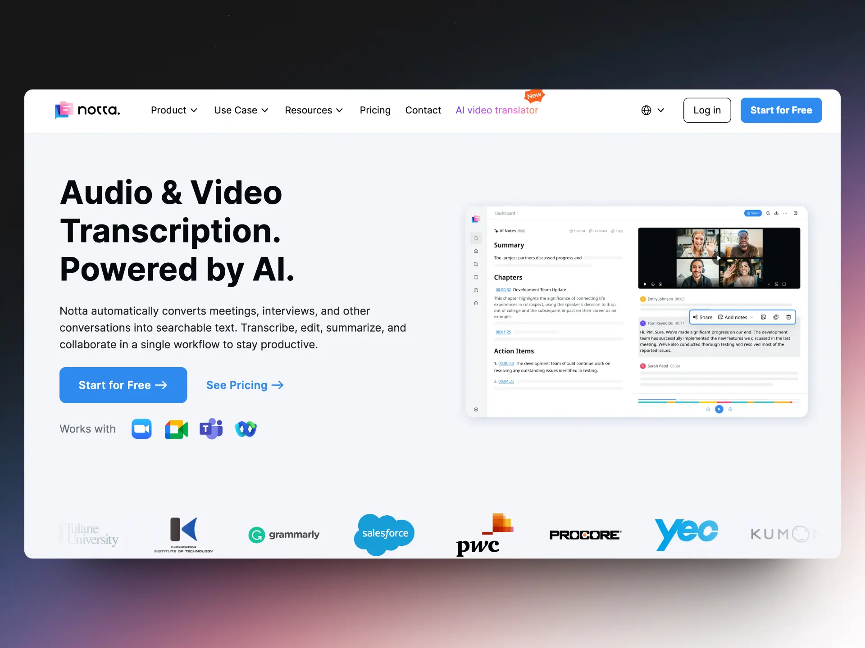Open the globe language selector
This screenshot has width=865, height=648.
652,110
